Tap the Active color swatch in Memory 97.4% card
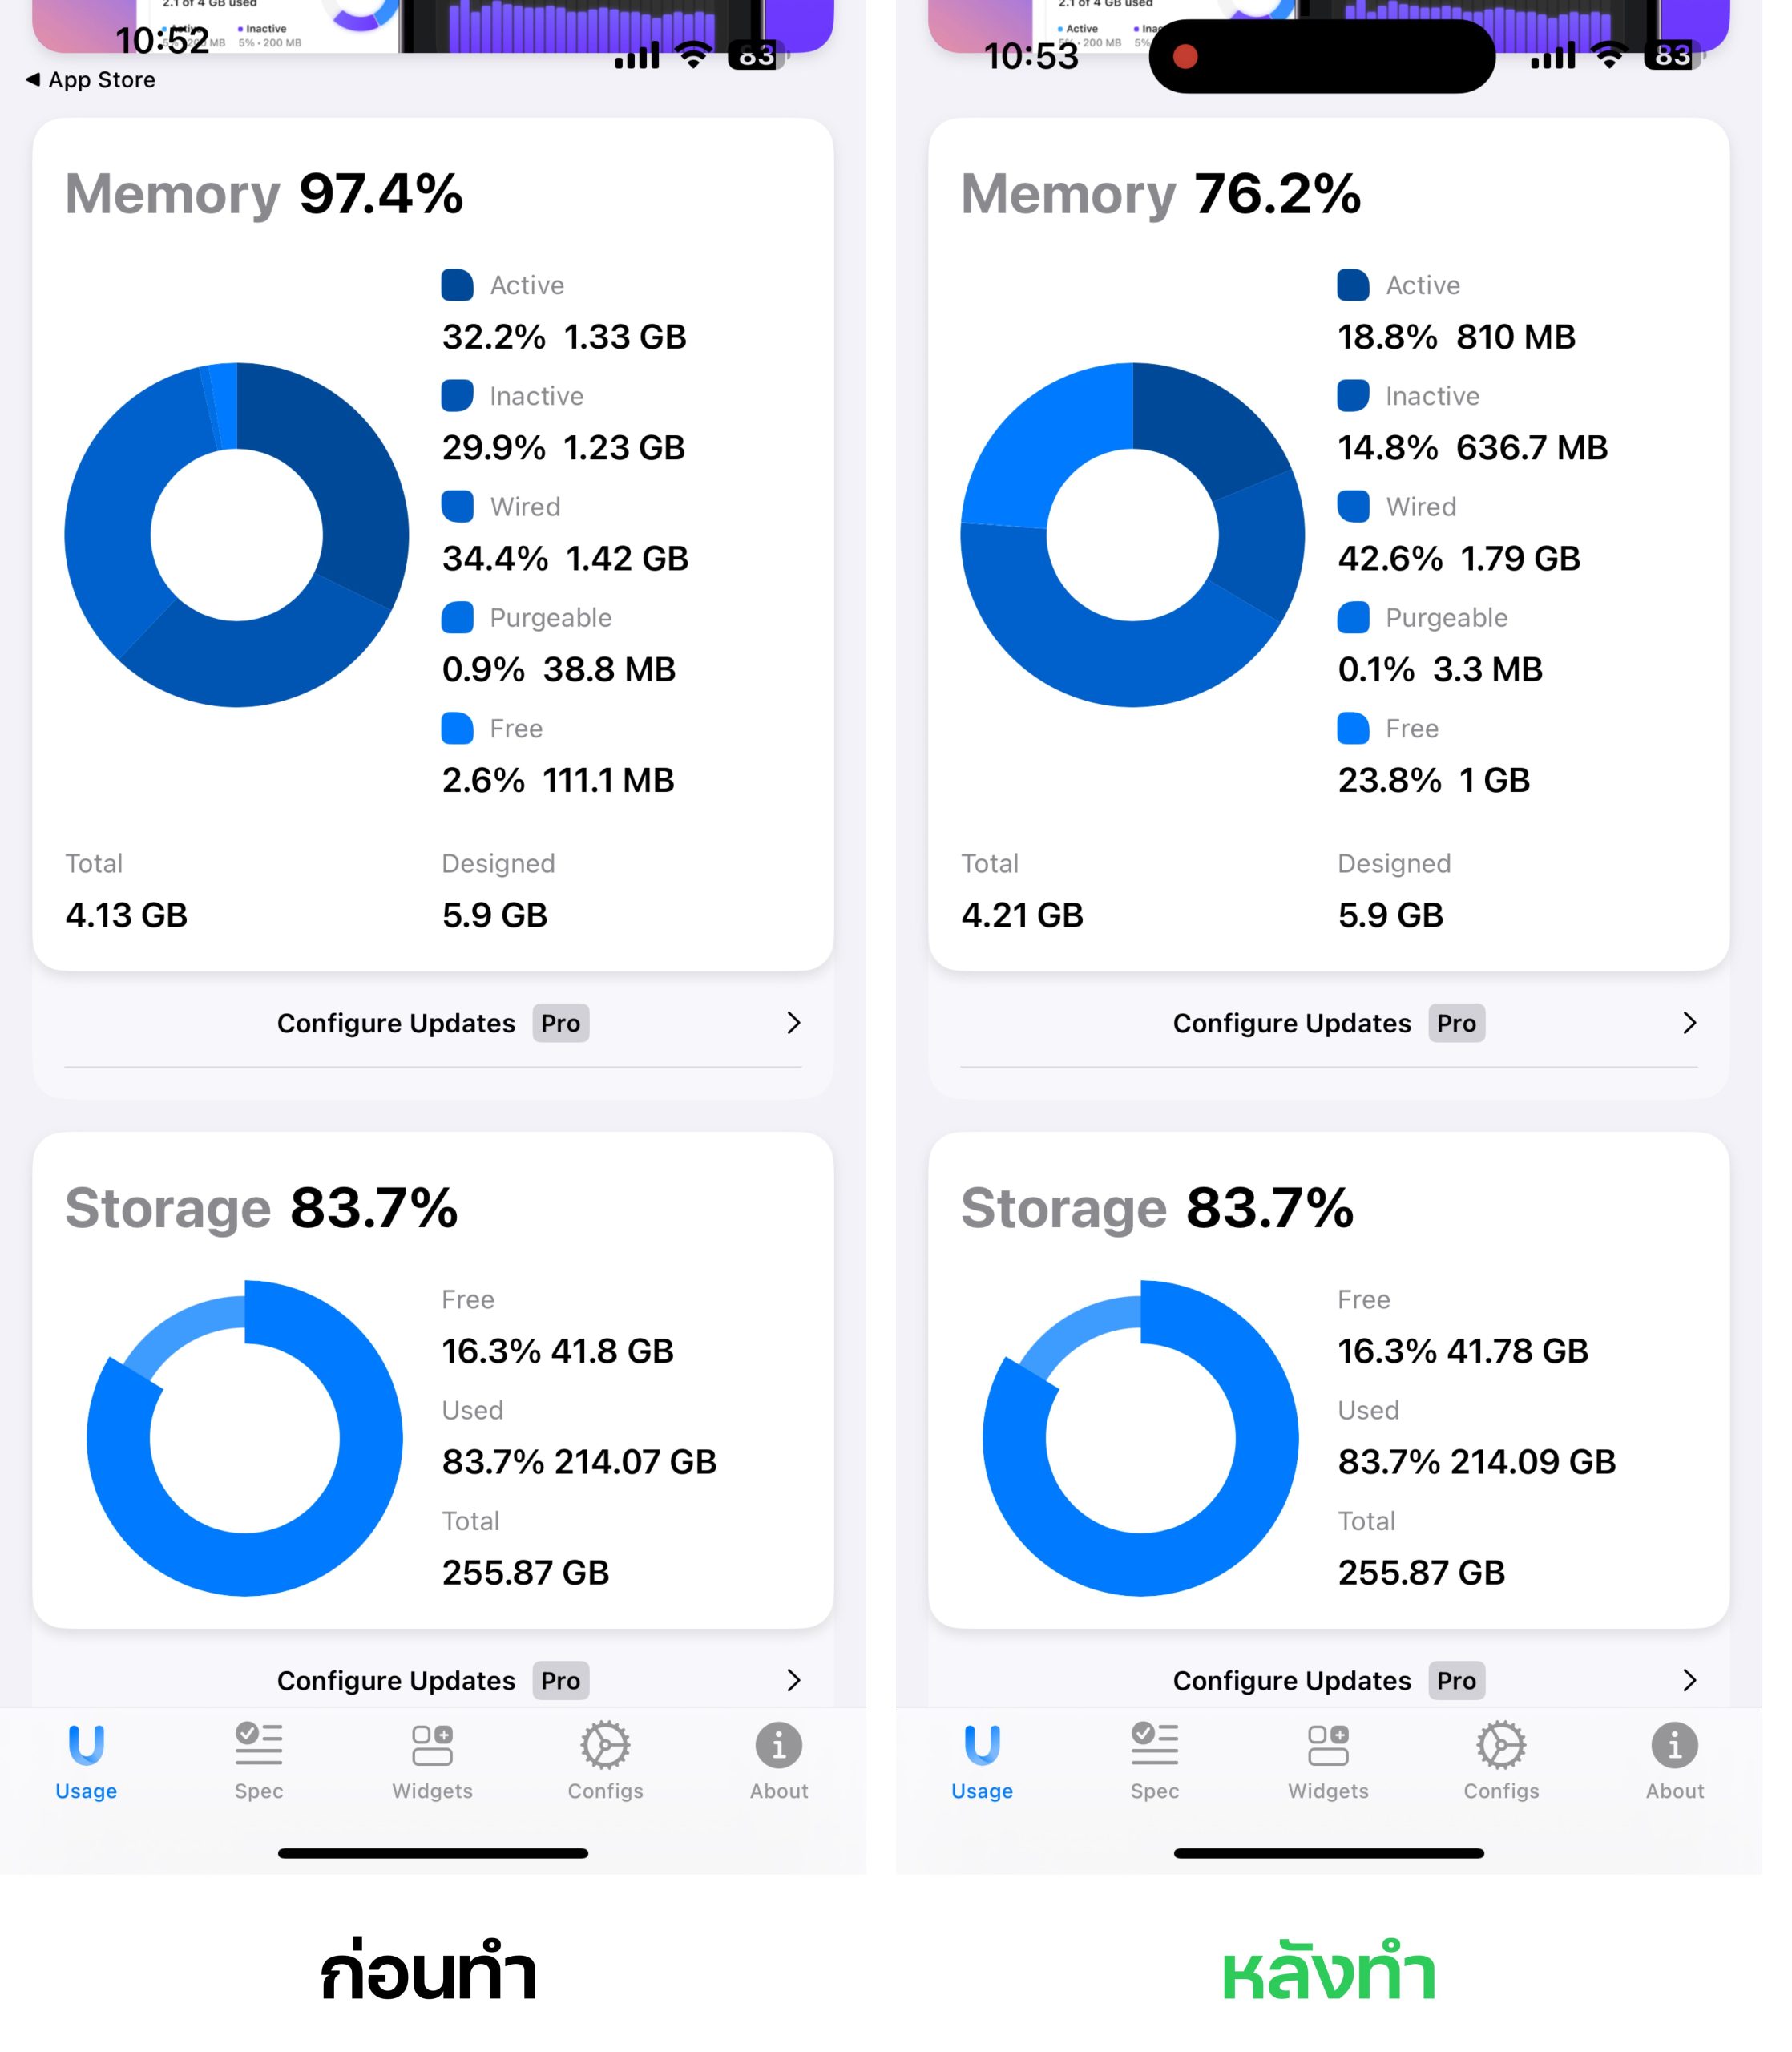This screenshot has height=2052, width=1792. 457,285
